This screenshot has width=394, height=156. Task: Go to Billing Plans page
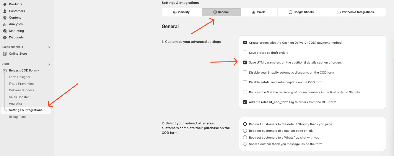(x=18, y=117)
